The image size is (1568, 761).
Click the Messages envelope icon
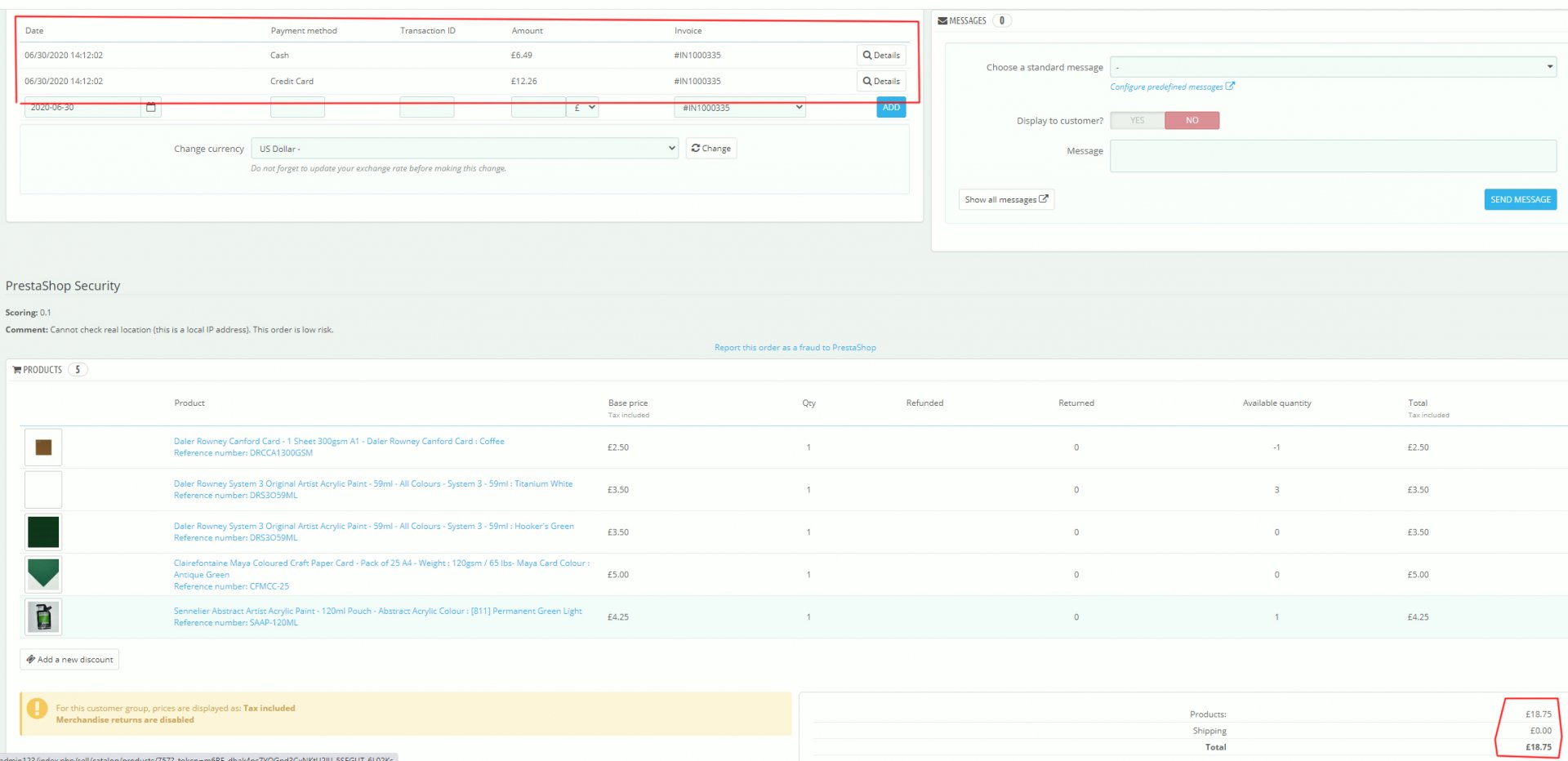(942, 21)
